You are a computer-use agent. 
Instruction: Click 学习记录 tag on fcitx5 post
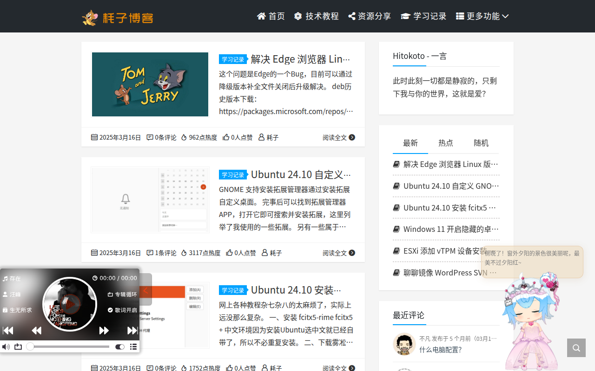pos(233,290)
